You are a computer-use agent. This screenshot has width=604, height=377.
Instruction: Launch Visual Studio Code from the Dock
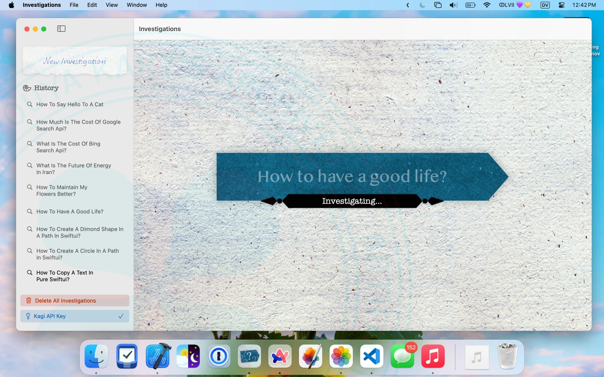[x=371, y=356]
